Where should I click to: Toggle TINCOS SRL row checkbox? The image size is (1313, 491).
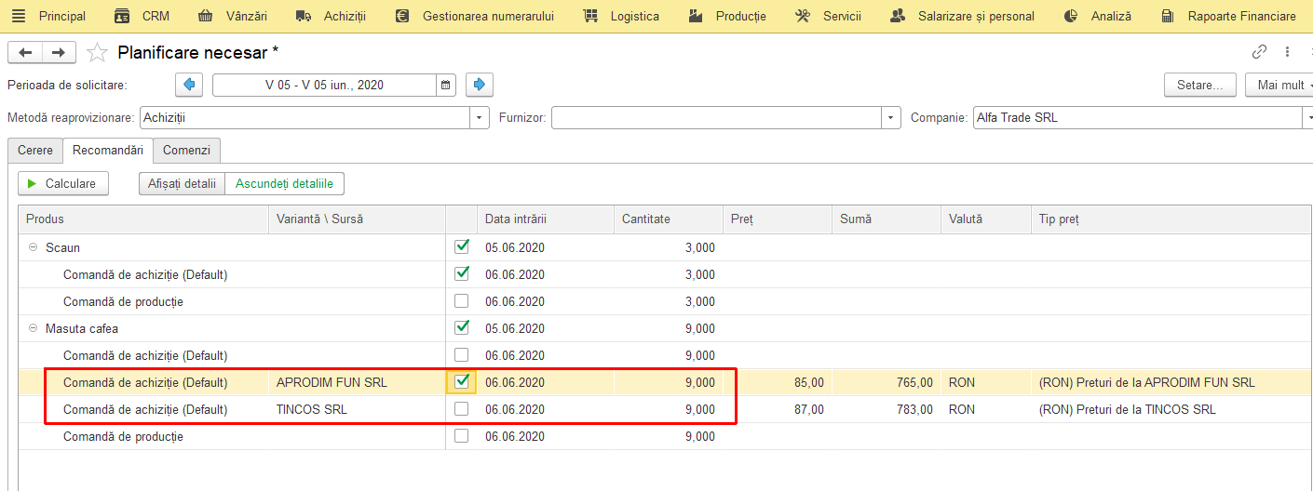(461, 409)
